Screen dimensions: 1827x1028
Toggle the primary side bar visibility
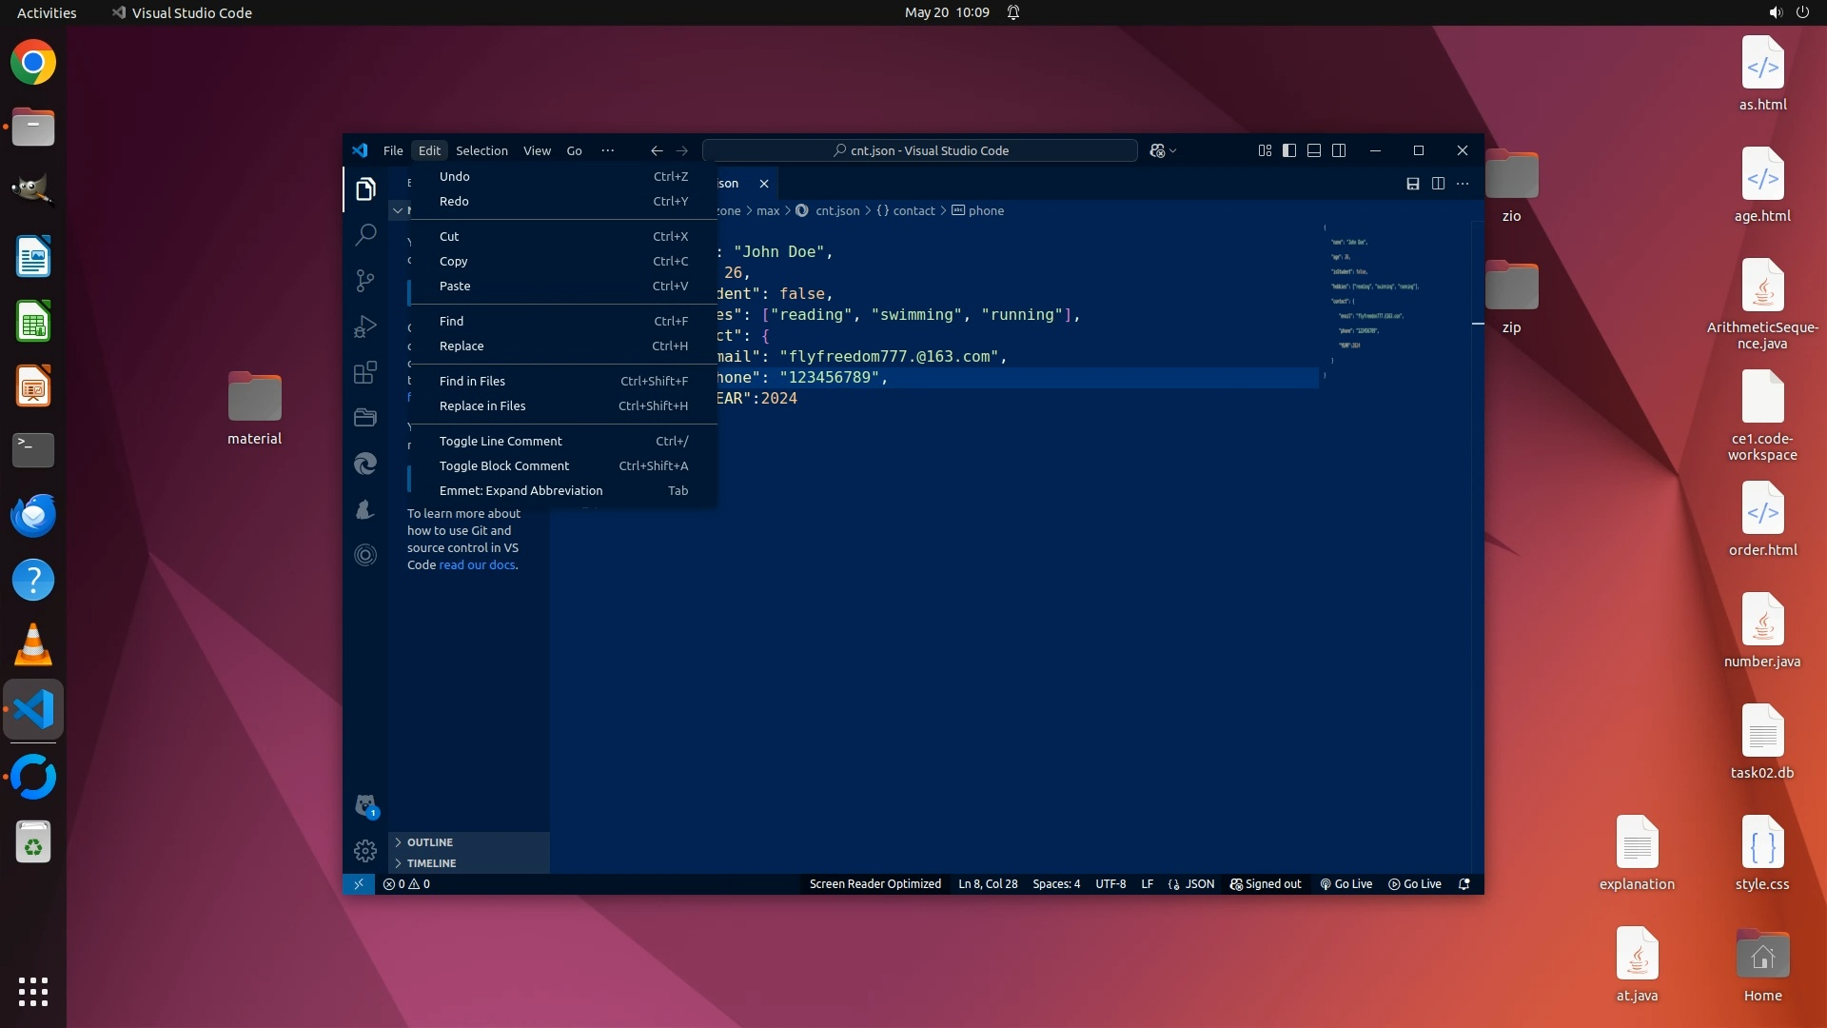[1289, 150]
